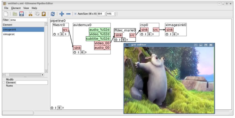This screenshot has height=118, width=235.
Task: Add element with the blue plus
Action: point(62,14)
